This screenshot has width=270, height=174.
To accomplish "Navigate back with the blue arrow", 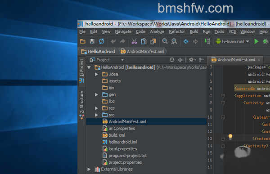I will pyautogui.click(x=186, y=41).
